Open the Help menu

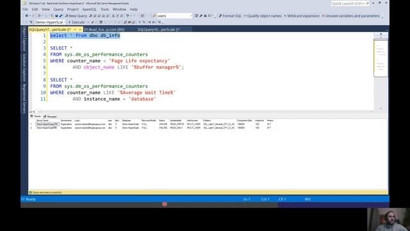[134, 9]
